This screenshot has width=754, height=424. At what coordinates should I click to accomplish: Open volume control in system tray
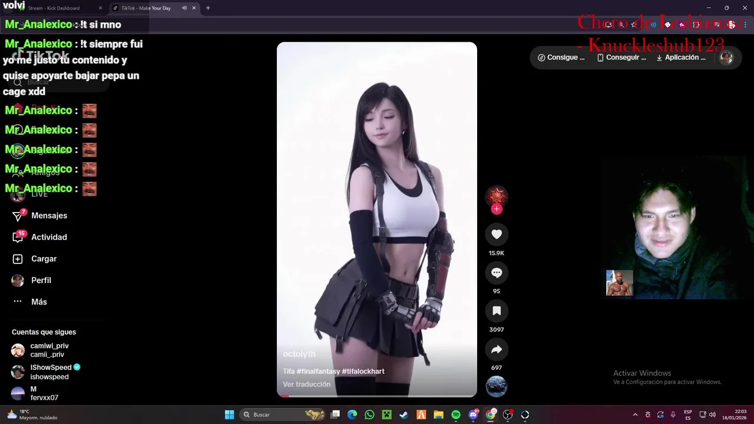pos(712,415)
